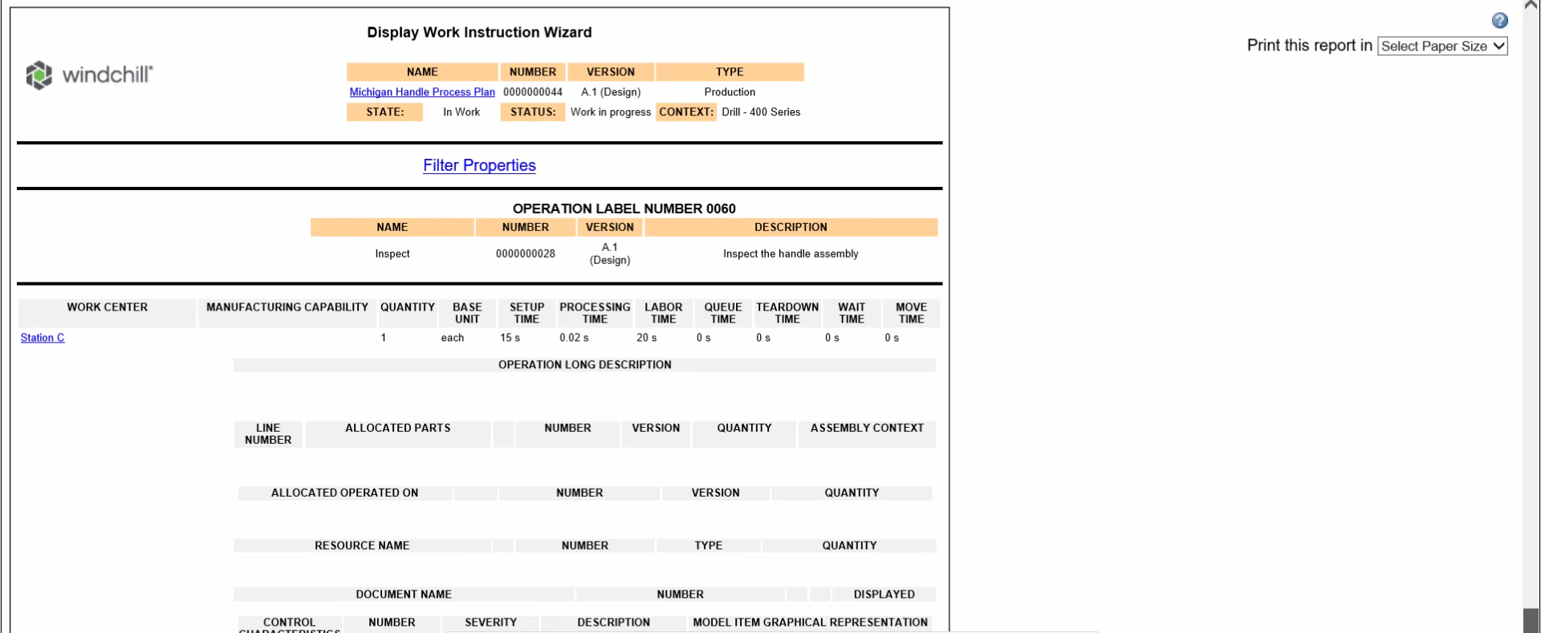Open the Michigan Handle Process Plan link

[422, 92]
